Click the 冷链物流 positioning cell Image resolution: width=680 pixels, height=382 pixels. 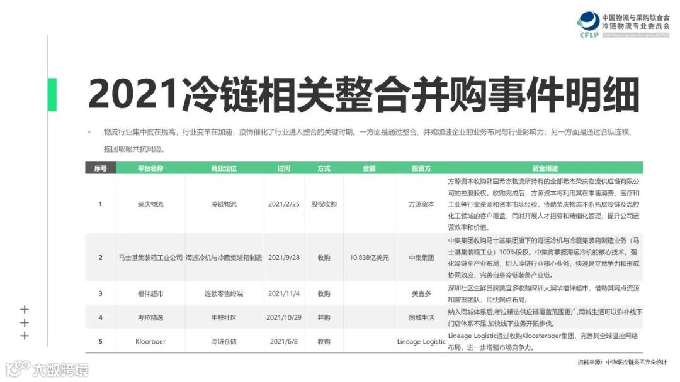(x=224, y=204)
